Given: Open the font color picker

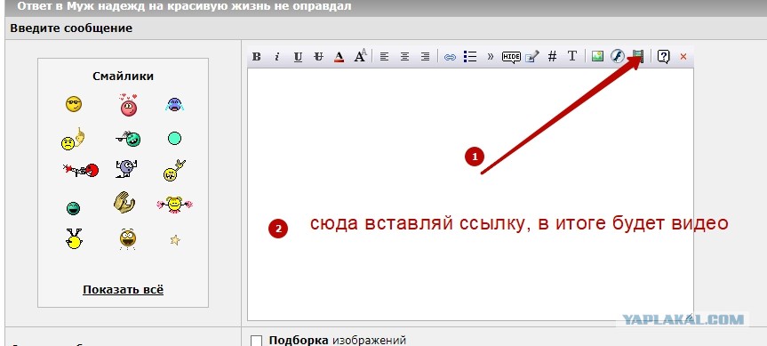Looking at the screenshot, I should click(339, 57).
